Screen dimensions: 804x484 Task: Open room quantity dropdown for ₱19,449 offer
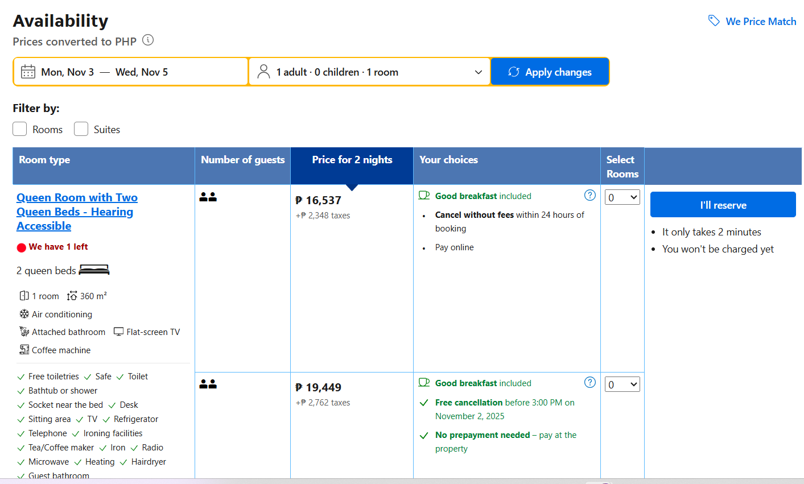point(622,384)
